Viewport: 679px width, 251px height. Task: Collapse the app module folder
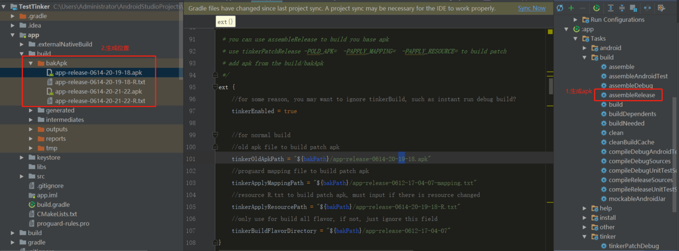pos(13,35)
